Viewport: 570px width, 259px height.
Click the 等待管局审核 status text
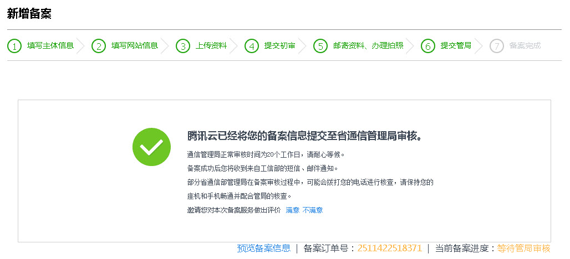[x=523, y=248]
